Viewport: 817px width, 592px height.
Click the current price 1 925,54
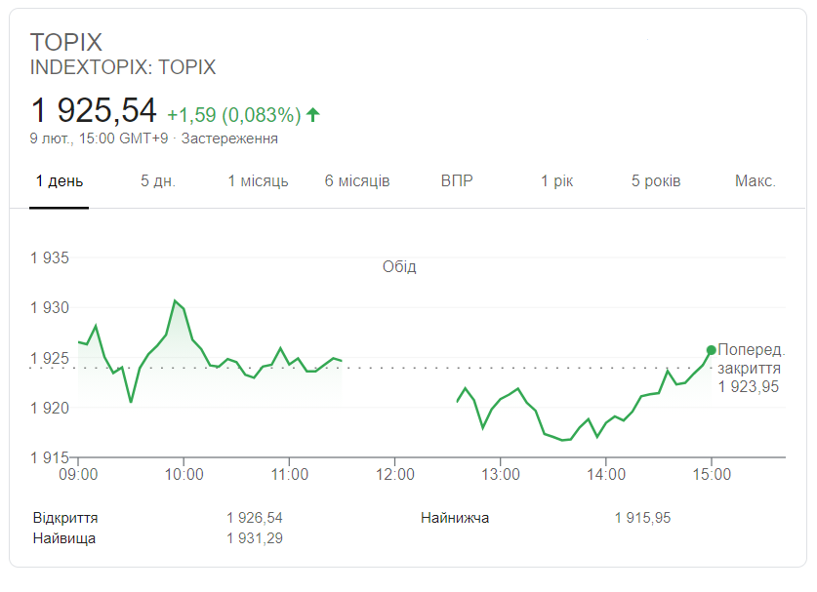[x=94, y=110]
